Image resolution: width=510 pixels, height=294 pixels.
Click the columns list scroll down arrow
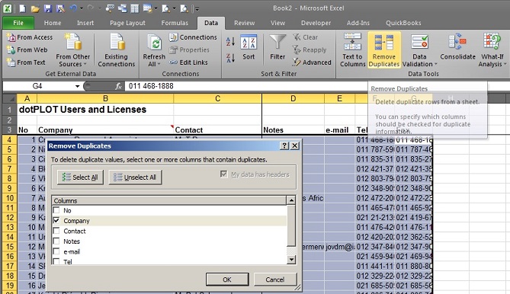[291, 259]
